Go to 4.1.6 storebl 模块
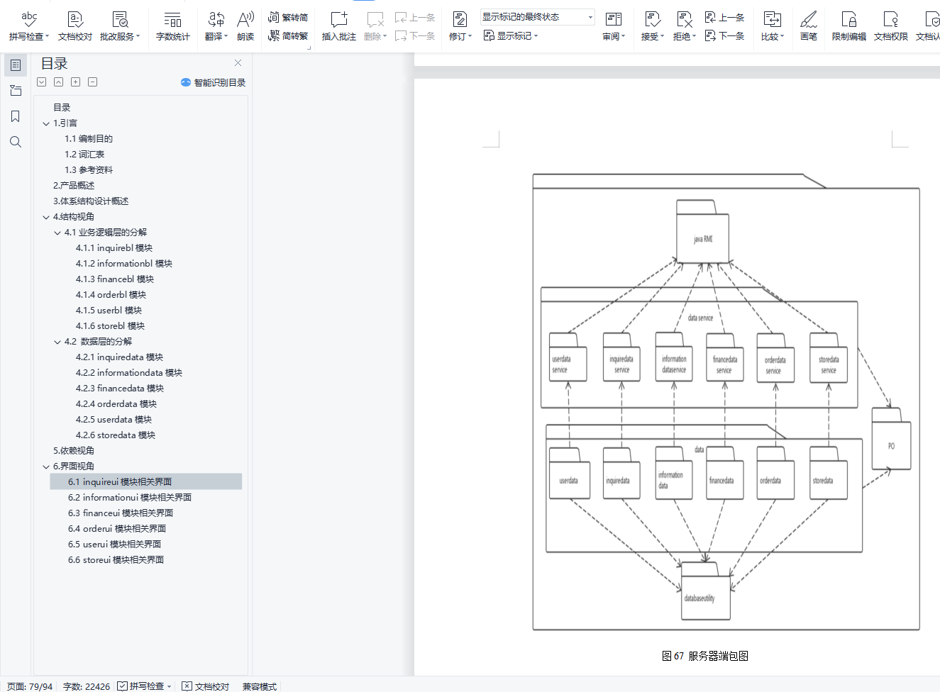 point(110,326)
